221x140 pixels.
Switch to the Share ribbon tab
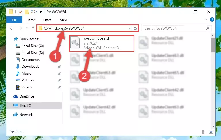click(47, 20)
